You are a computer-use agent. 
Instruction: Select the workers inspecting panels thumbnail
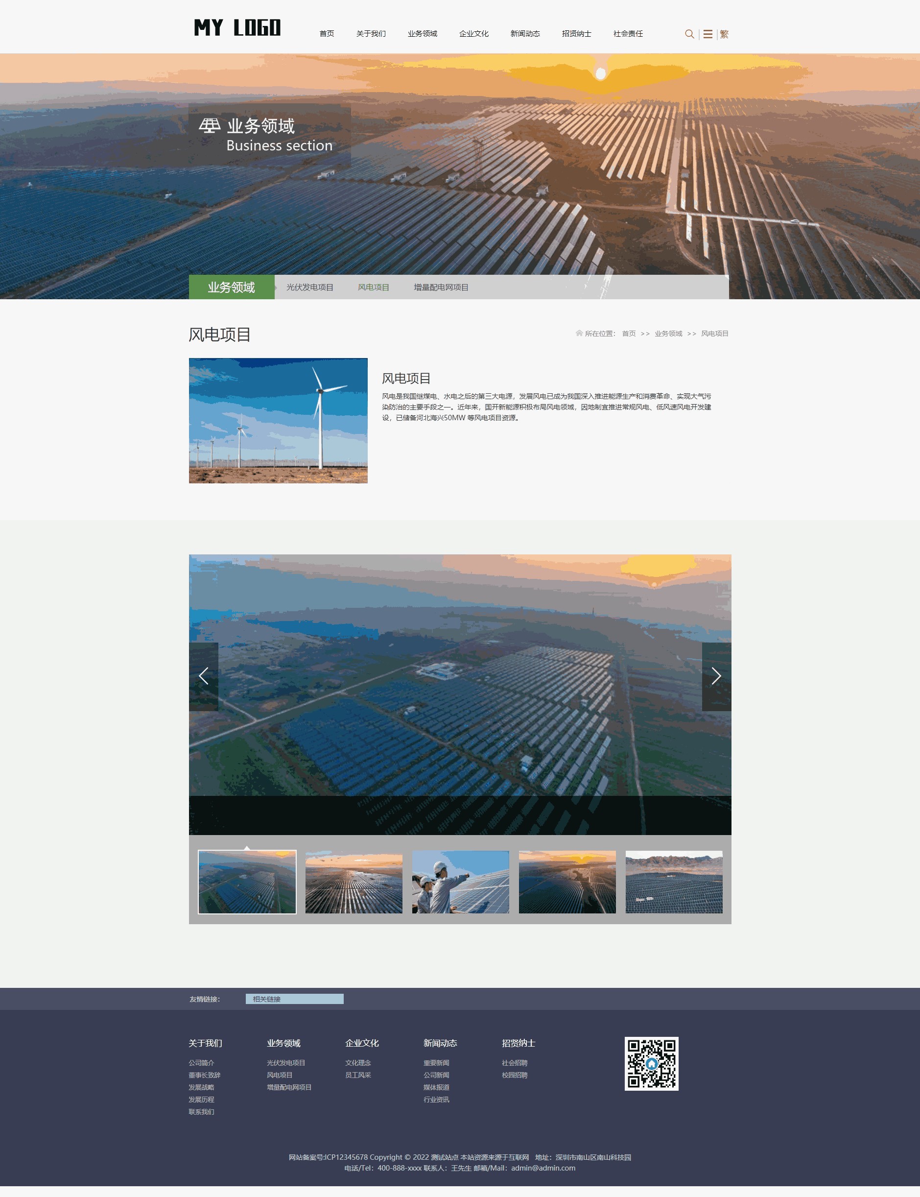[460, 882]
